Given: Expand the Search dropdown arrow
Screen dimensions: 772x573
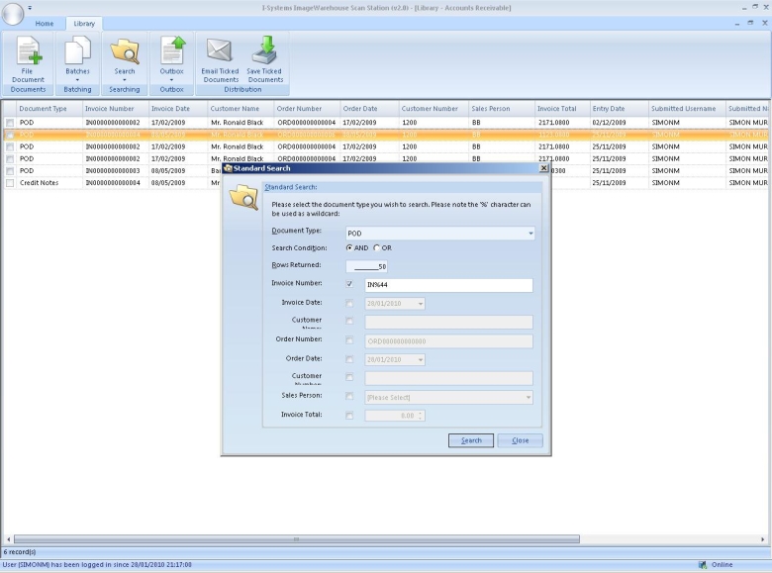Looking at the screenshot, I should 125,80.
